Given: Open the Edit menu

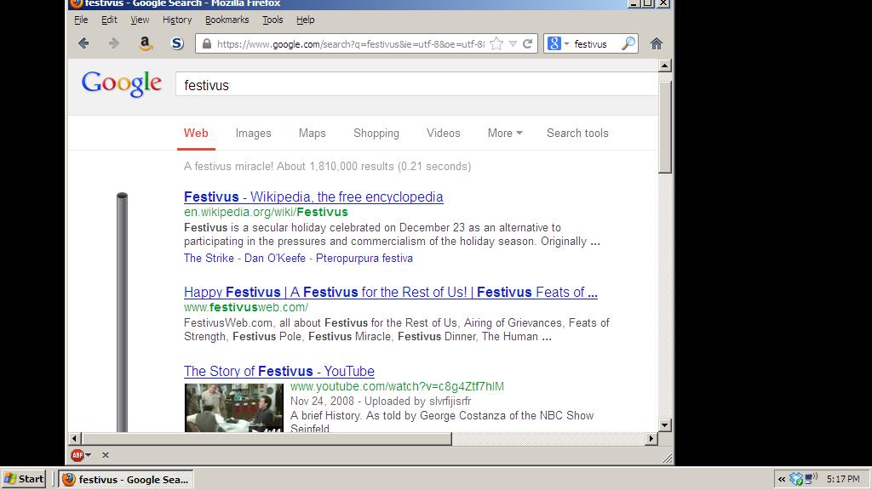Looking at the screenshot, I should (x=109, y=20).
